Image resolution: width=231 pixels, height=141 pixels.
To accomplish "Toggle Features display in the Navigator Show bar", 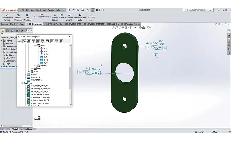I will [52, 41].
